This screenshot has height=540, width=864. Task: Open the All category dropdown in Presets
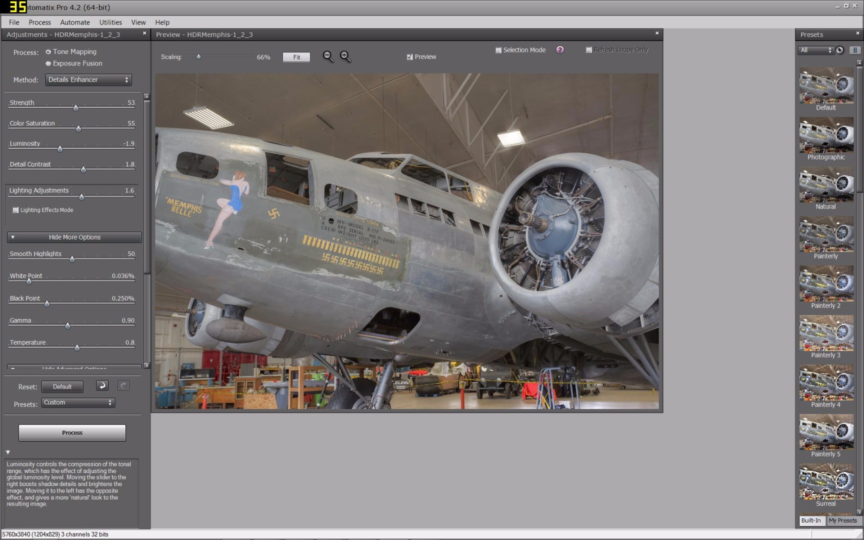pyautogui.click(x=816, y=50)
